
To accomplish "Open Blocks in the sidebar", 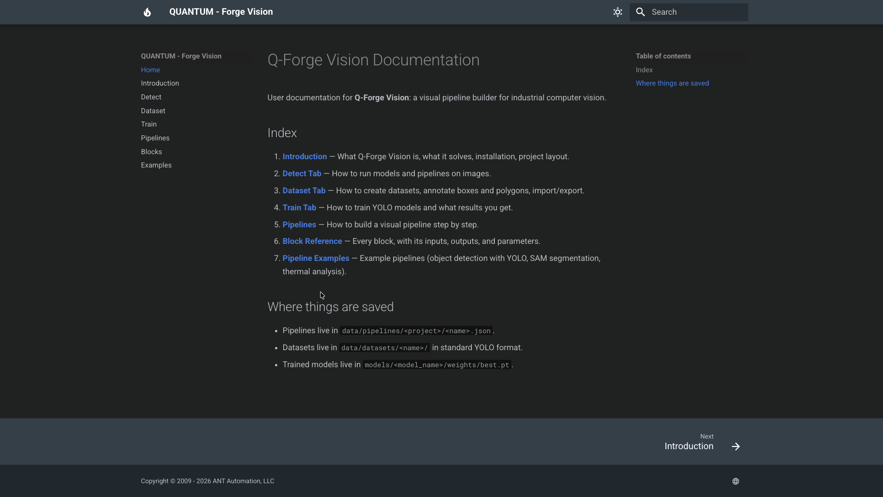I will click(151, 152).
